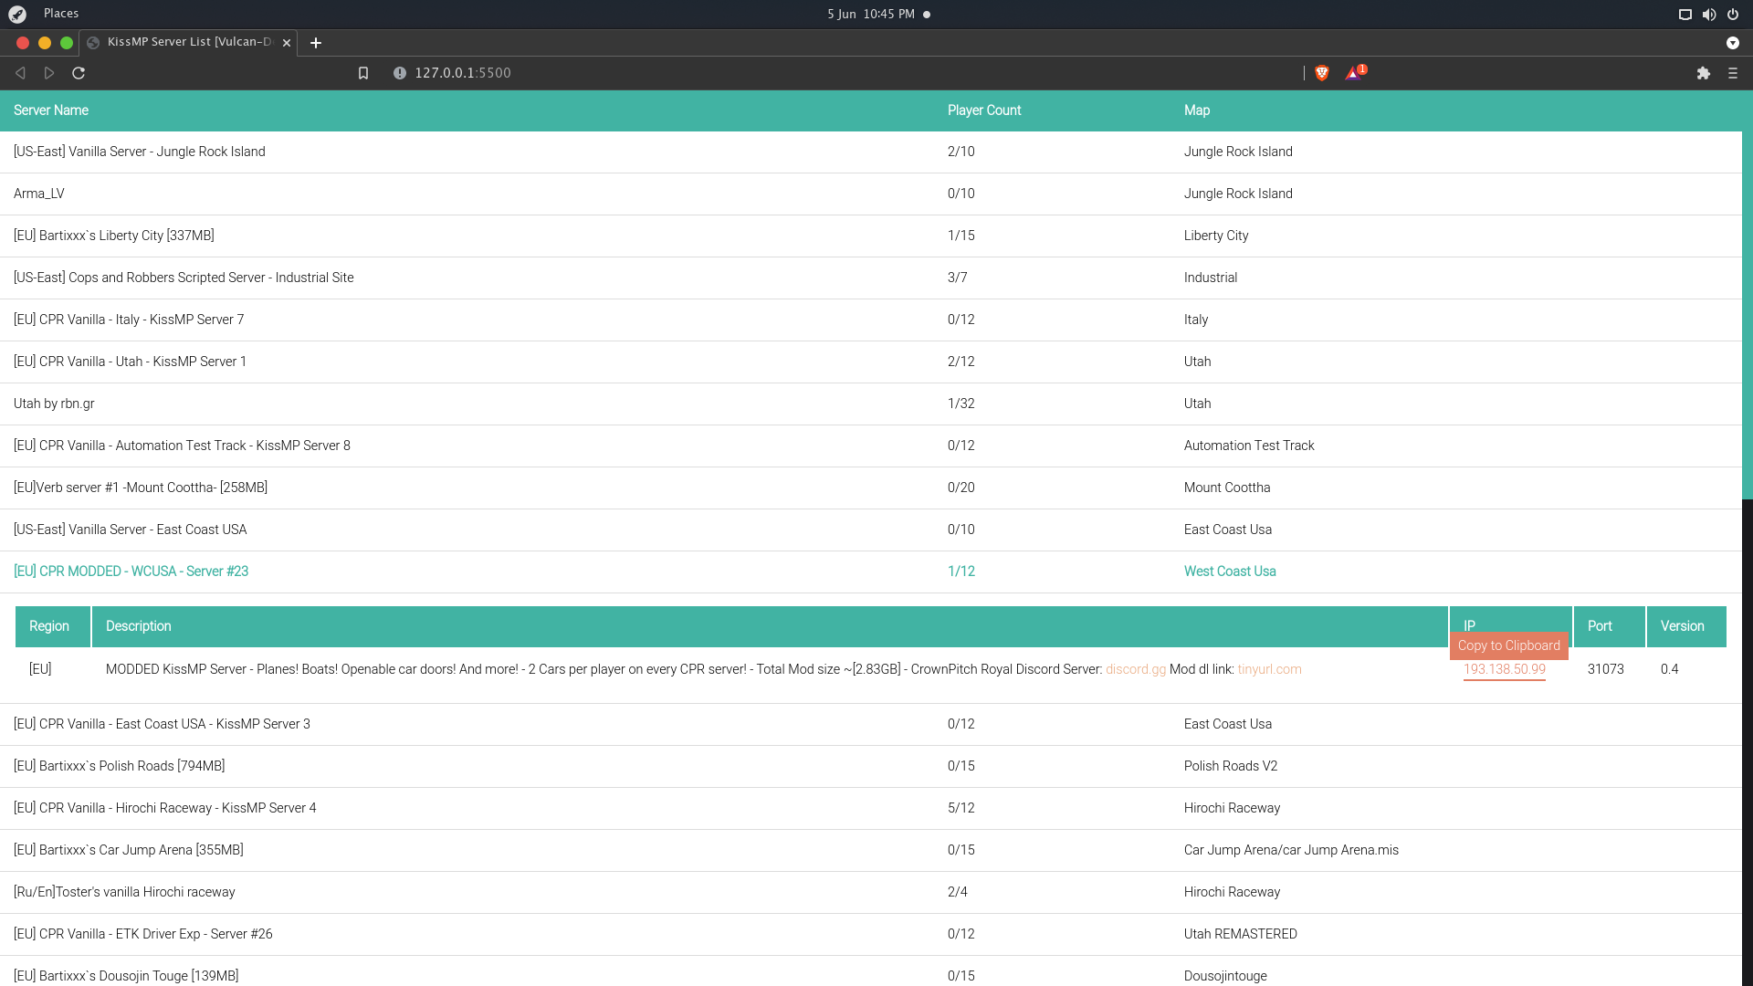
Task: Open the tab list dropdown arrow
Action: click(x=1732, y=43)
